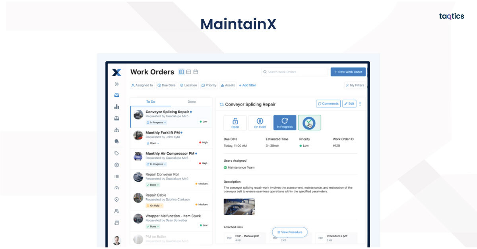
Task: Click the Search Work Orders field
Action: click(x=294, y=72)
